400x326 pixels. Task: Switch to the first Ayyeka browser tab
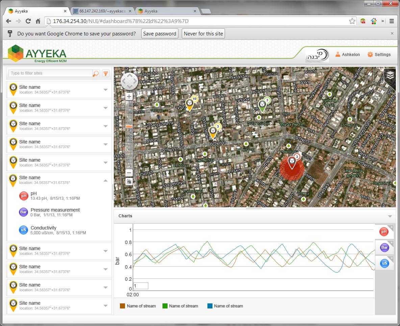click(x=37, y=11)
